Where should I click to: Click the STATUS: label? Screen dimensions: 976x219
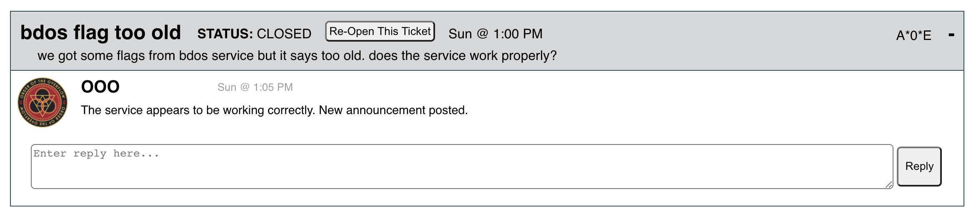225,34
